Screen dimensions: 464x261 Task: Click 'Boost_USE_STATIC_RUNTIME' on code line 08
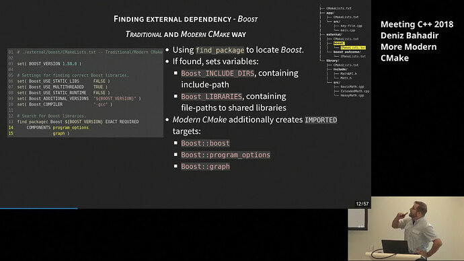click(x=57, y=93)
